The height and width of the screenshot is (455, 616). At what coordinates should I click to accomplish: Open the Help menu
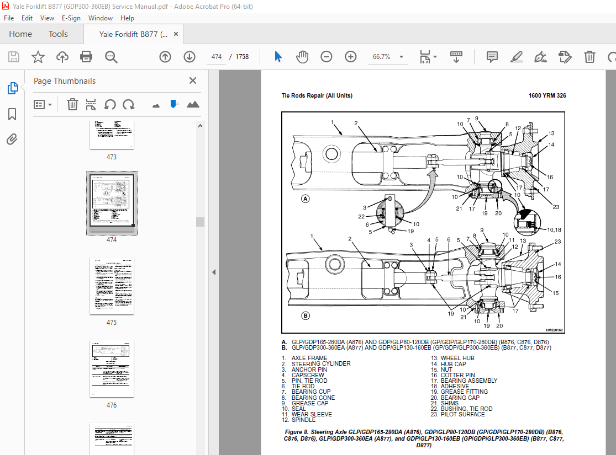(x=127, y=18)
